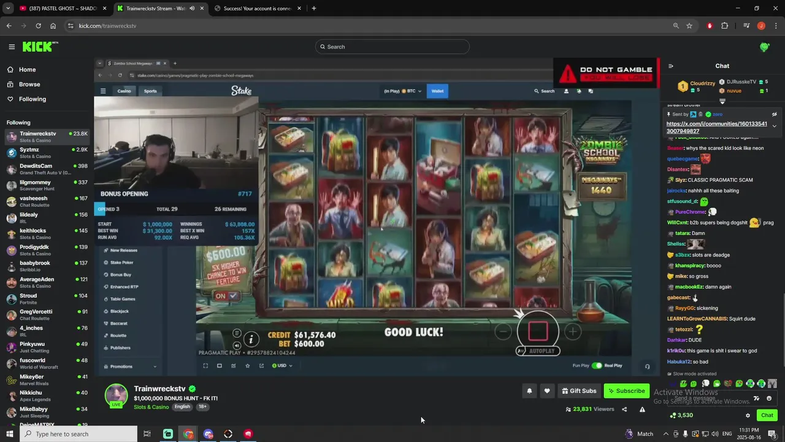Click the Slots & Casino category link below the title
Image resolution: width=785 pixels, height=442 pixels.
click(x=151, y=407)
